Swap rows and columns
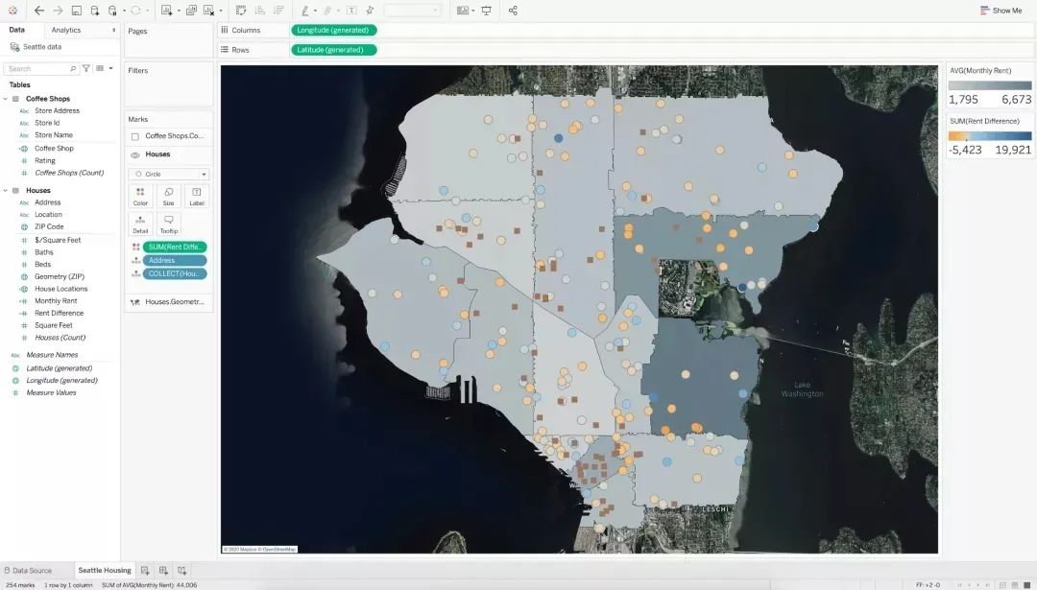 [x=241, y=11]
